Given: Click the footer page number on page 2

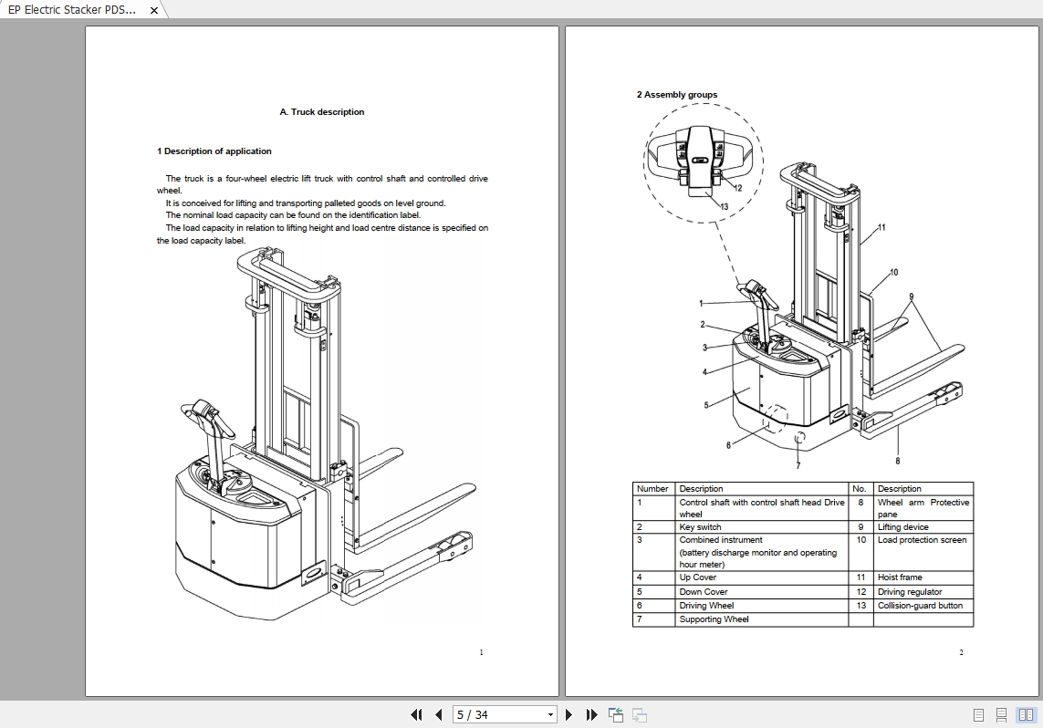Looking at the screenshot, I should (x=961, y=652).
